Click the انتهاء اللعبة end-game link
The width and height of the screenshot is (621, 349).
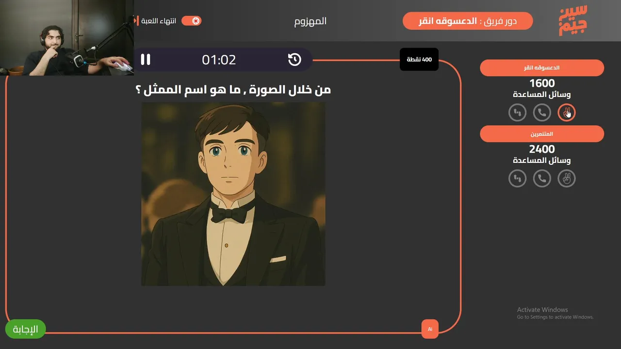[x=159, y=21]
